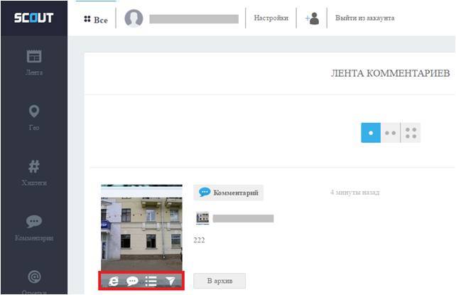Click Выйти из аккаунта to log out
The height and width of the screenshot is (295, 456).
[364, 18]
